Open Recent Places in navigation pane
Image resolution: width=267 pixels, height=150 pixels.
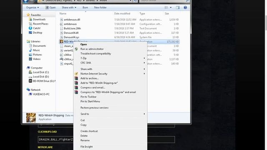[40, 24]
